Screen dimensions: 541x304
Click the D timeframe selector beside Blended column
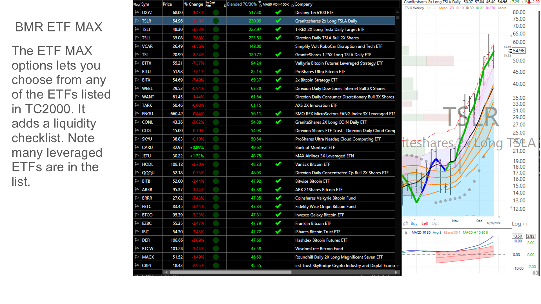tap(260, 6)
